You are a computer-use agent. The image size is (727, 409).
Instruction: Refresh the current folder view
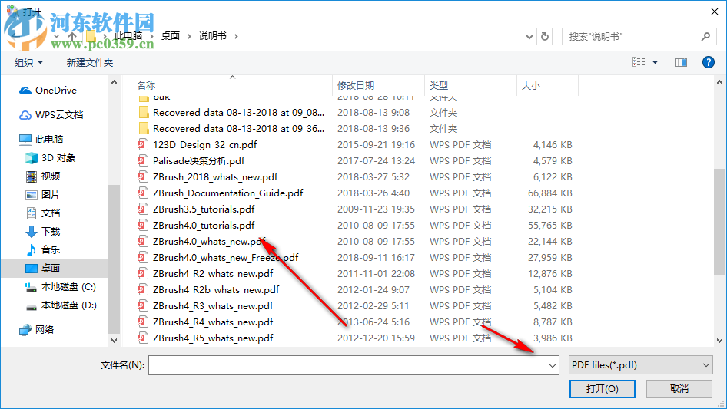(545, 36)
